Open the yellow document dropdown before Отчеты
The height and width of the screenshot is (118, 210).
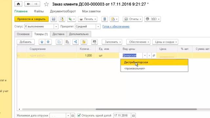click(x=114, y=19)
